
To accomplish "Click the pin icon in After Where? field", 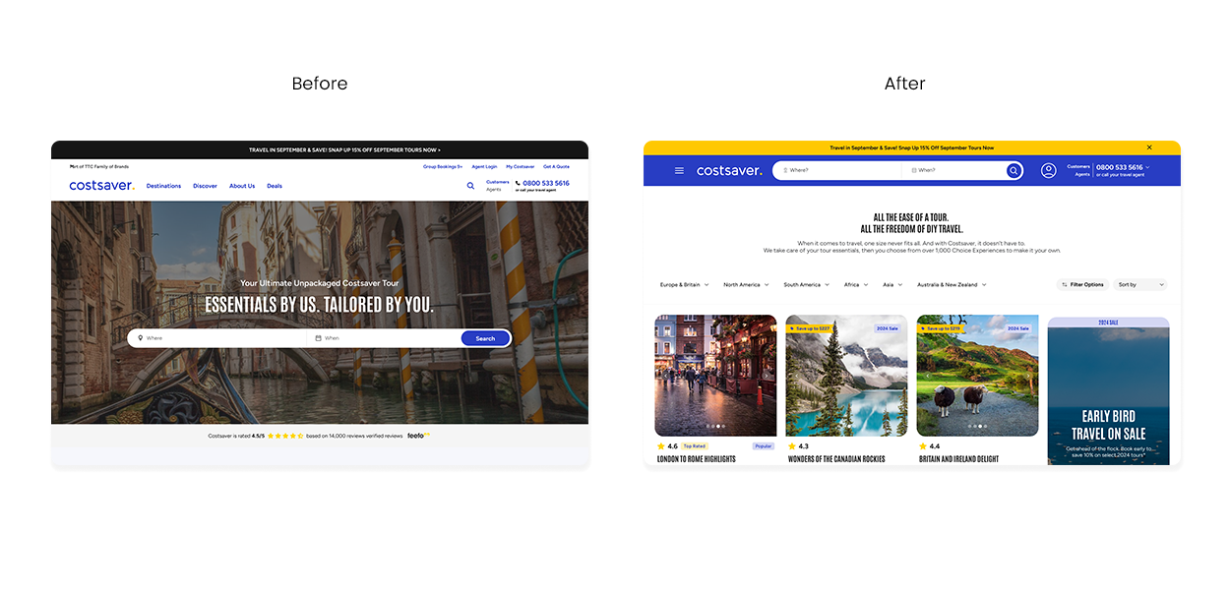I will [x=785, y=170].
